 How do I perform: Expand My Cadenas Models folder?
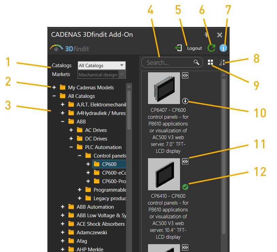pyautogui.click(x=54, y=88)
